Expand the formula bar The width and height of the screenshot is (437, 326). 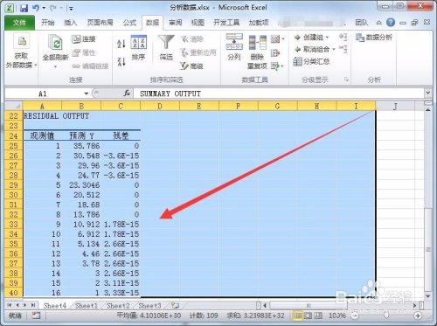pos(427,93)
